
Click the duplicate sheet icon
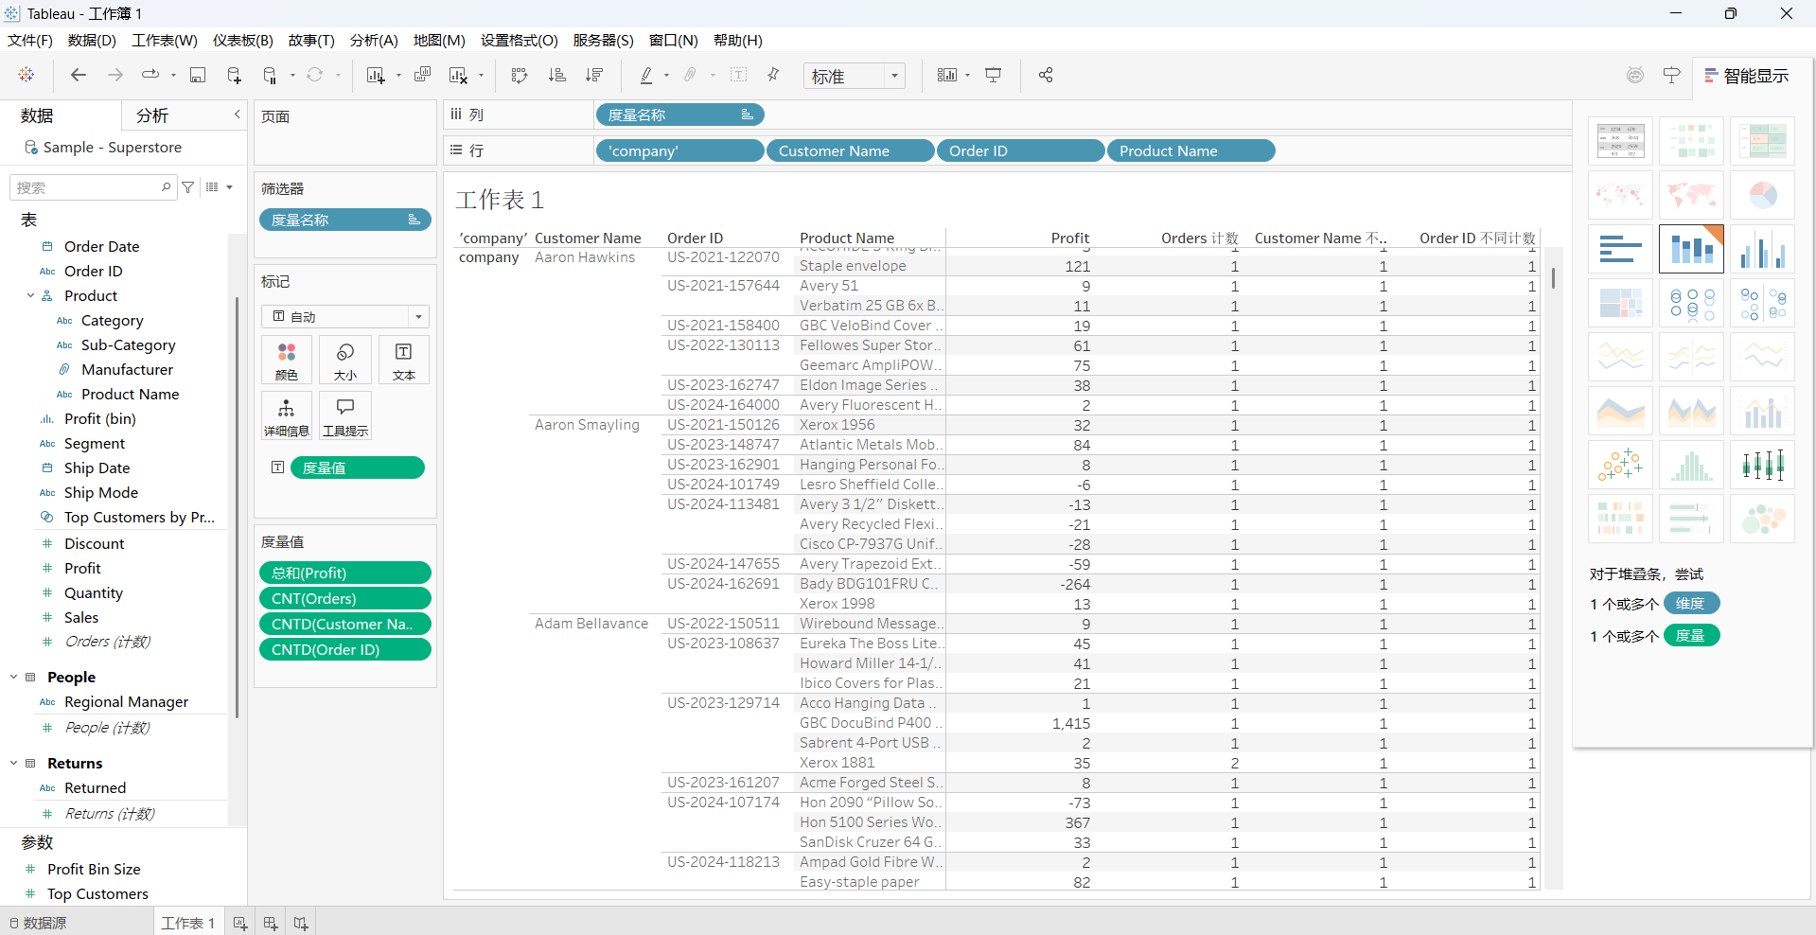422,75
